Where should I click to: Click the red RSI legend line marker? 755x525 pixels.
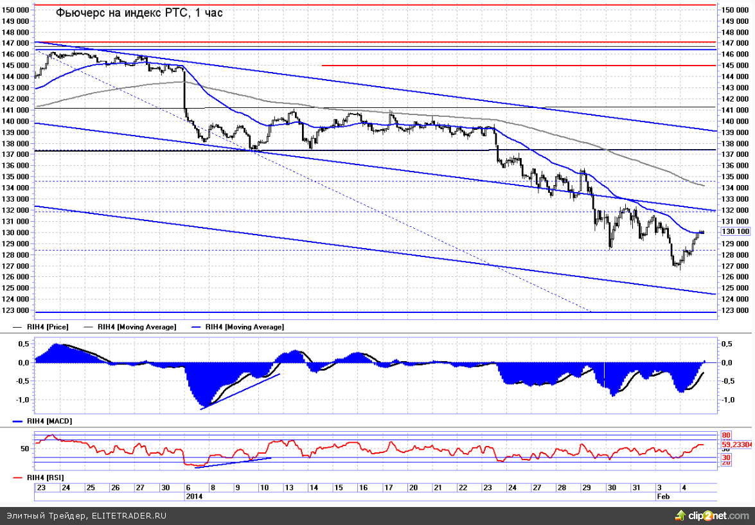pyautogui.click(x=17, y=477)
